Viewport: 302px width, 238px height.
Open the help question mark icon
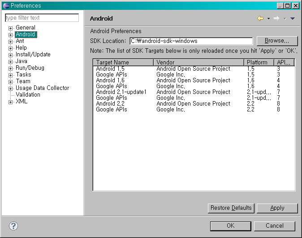(13, 226)
